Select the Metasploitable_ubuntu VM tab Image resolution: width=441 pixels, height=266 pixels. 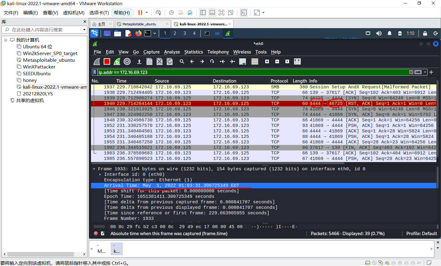142,24
